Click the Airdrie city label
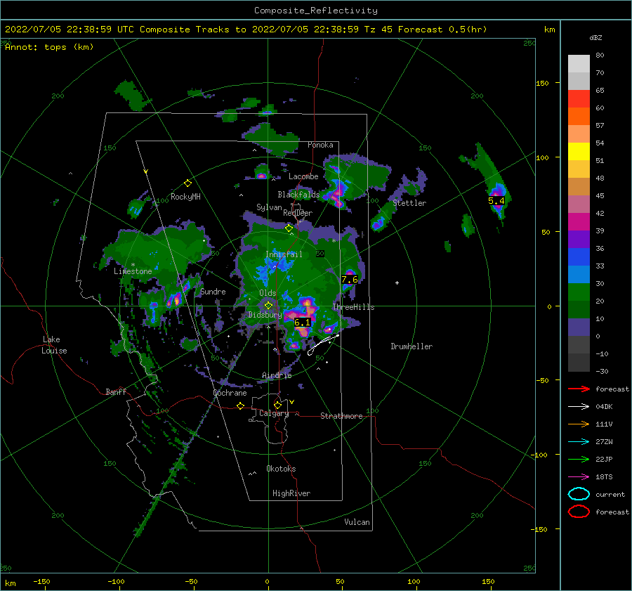The image size is (632, 591). [277, 375]
